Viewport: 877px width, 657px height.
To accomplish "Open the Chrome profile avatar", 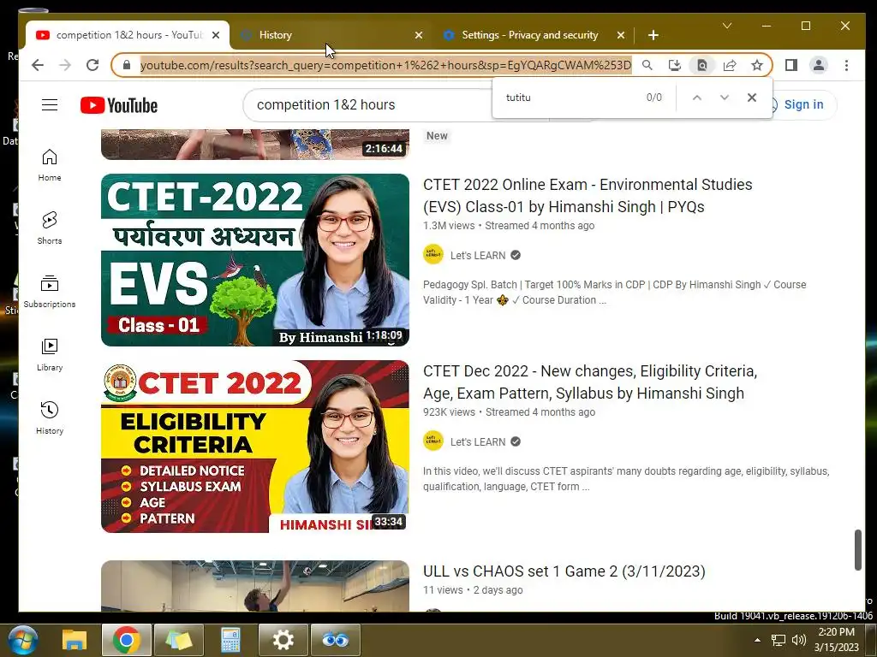I will pos(818,65).
